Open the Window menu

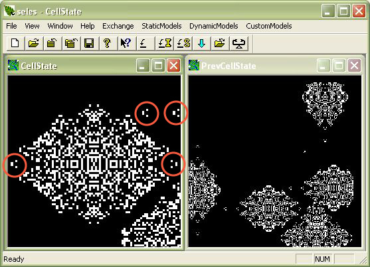click(x=60, y=26)
